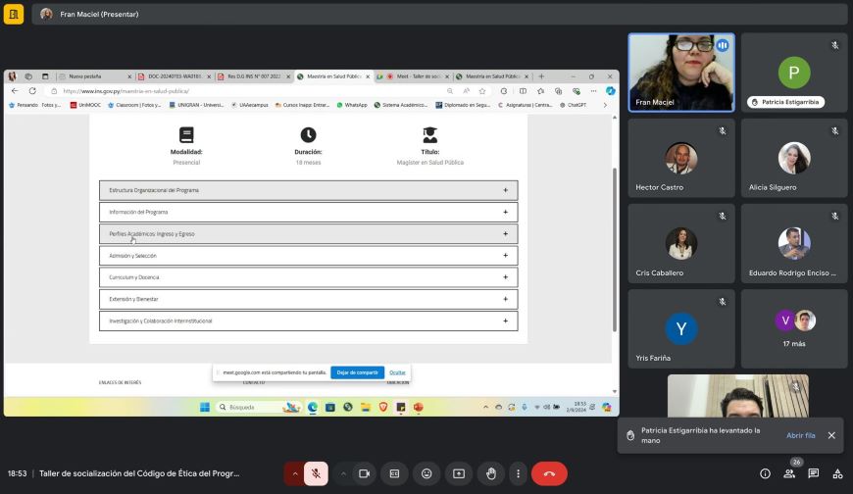This screenshot has height=494, width=853.
Task: Switch to the Nueva pestaña tab
Action: tap(95, 76)
